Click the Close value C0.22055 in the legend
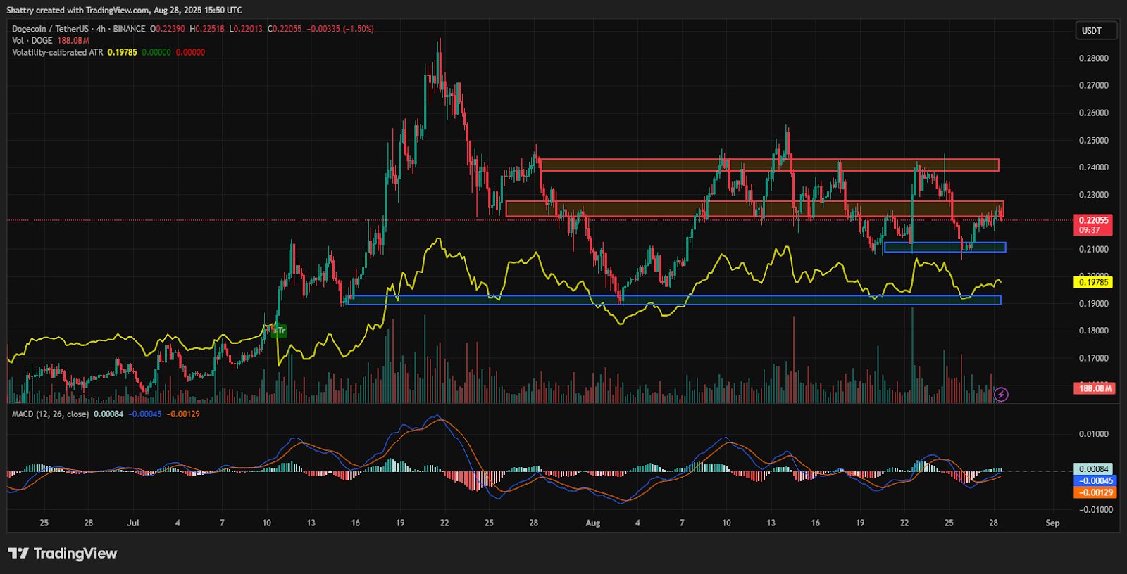The width and height of the screenshot is (1127, 574). pyautogui.click(x=285, y=29)
